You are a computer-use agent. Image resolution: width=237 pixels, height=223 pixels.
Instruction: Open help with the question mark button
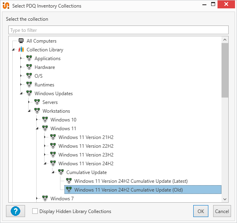point(16,211)
